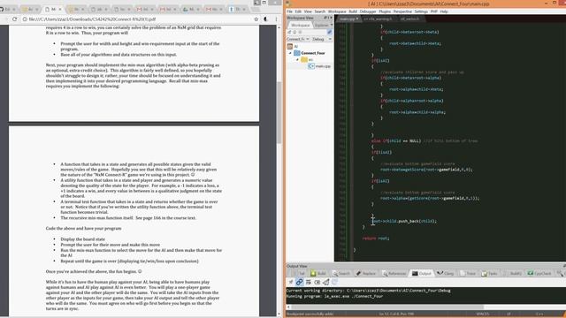Open the PHP menu
This screenshot has height=318, width=566.
click(434, 11)
